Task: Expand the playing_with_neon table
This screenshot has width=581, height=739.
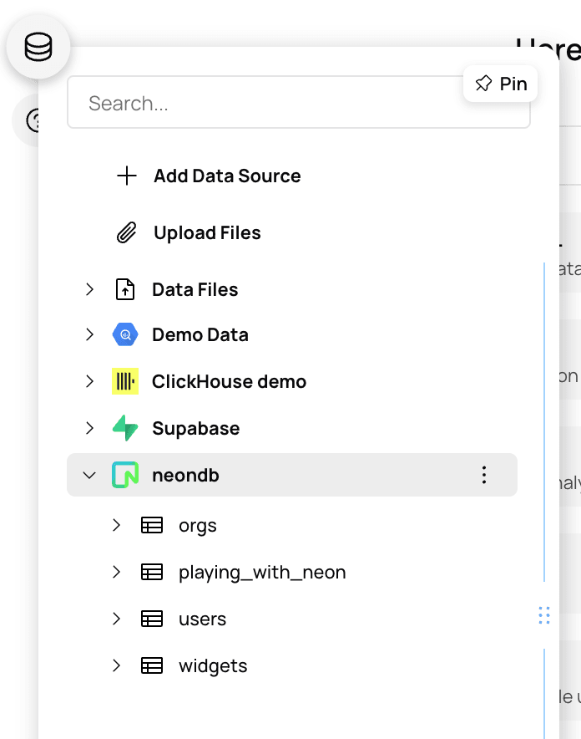Action: pyautogui.click(x=116, y=573)
